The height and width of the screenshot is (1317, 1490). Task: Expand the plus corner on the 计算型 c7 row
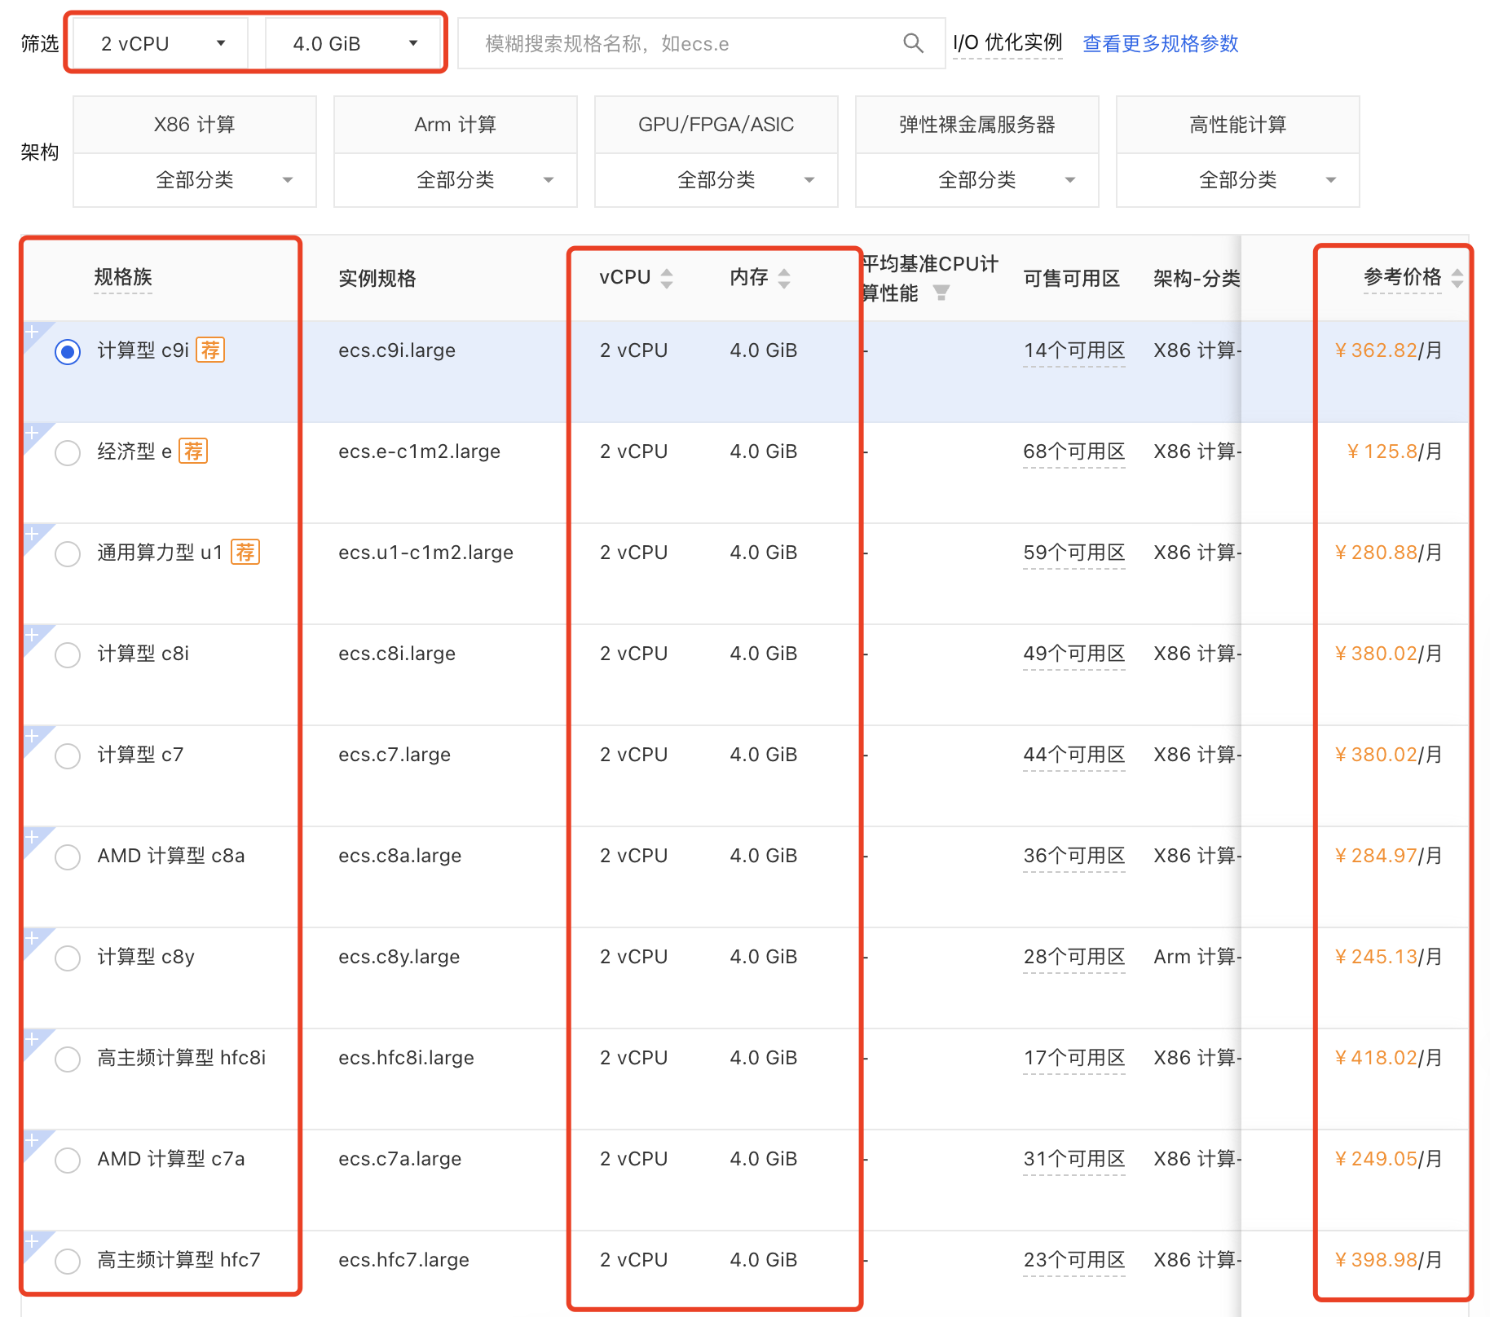click(33, 736)
